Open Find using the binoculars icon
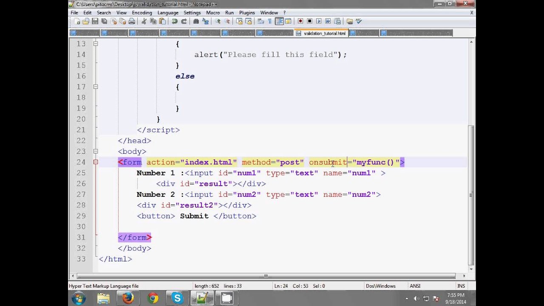This screenshot has height=306, width=544. 196,21
